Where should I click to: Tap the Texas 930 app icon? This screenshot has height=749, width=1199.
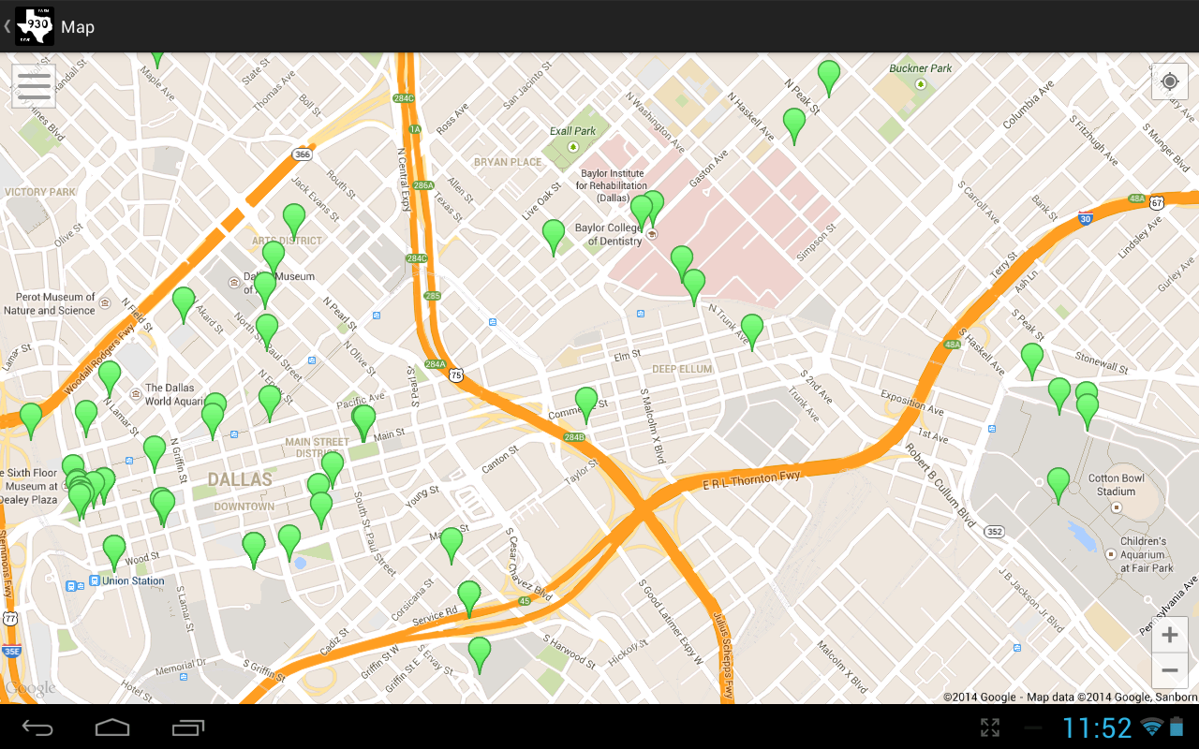[x=35, y=26]
